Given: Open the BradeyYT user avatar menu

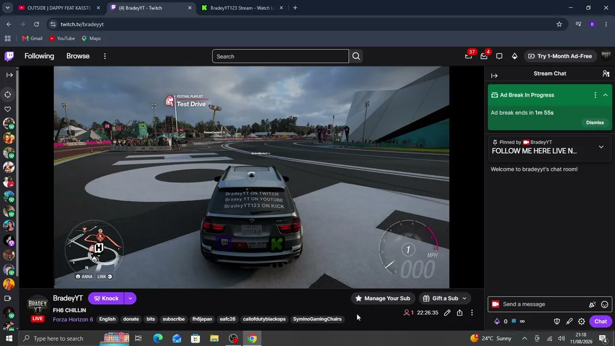Looking at the screenshot, I should [x=606, y=56].
